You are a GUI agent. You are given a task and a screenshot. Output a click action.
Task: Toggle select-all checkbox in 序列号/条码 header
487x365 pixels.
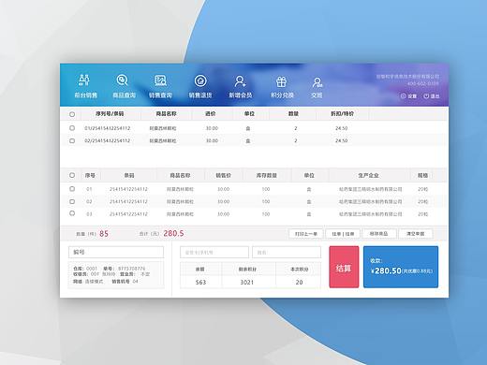point(72,114)
